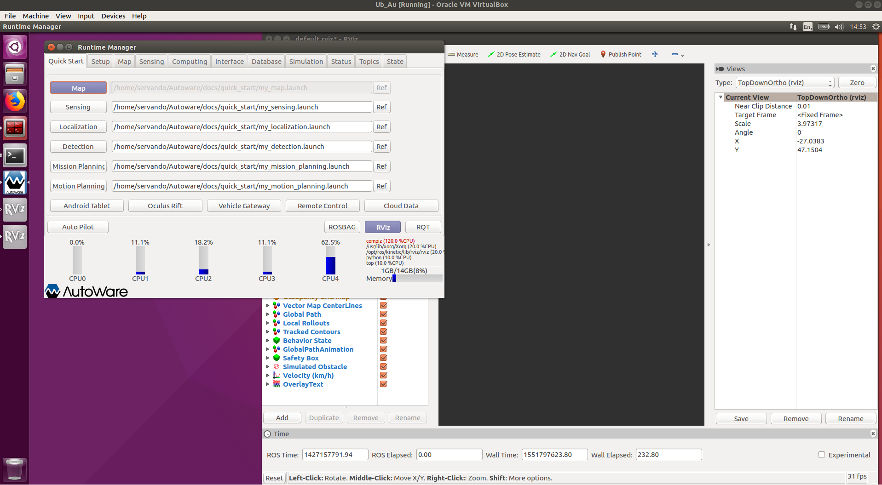Select the Autoware dock icon

(x=15, y=183)
